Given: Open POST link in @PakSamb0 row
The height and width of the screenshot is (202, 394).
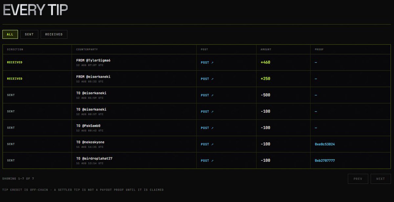Looking at the screenshot, I should point(207,128).
